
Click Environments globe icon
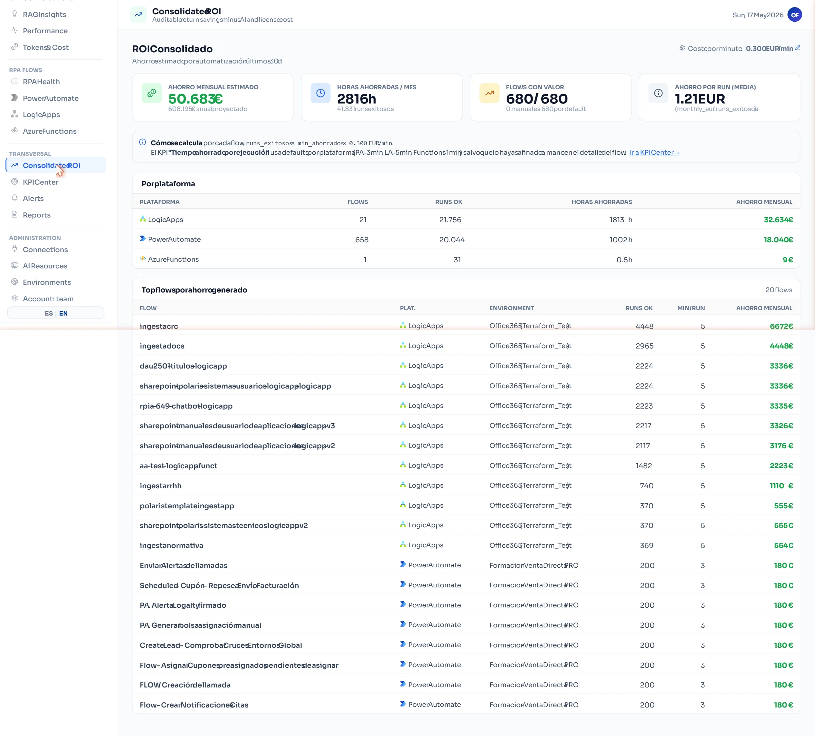pyautogui.click(x=15, y=282)
